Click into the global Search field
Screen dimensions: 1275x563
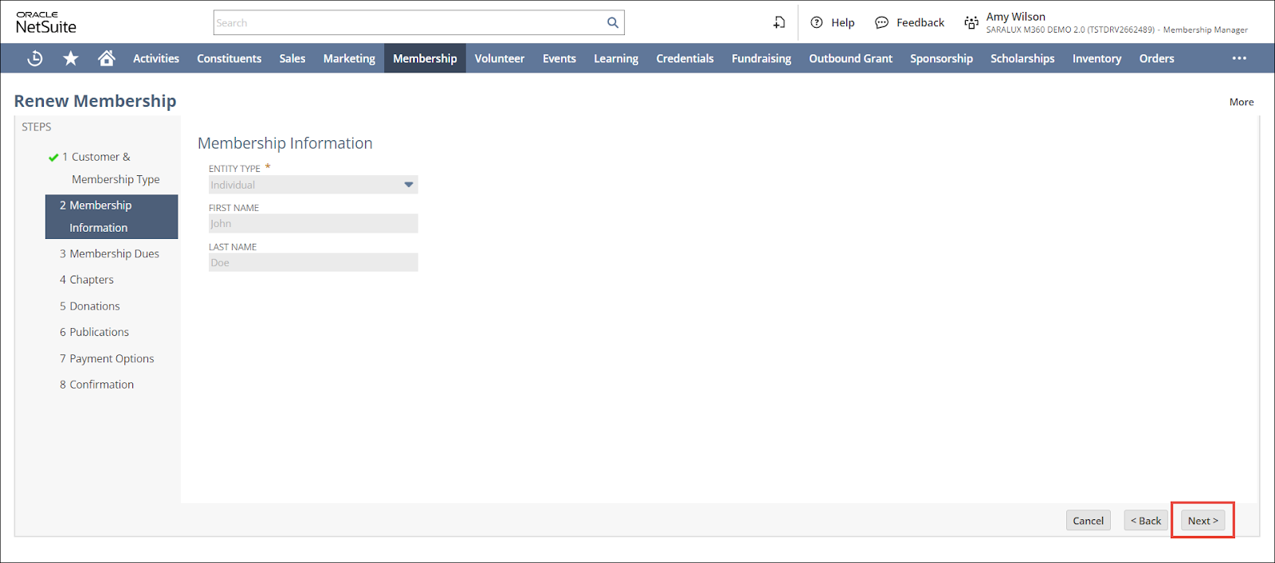(408, 23)
